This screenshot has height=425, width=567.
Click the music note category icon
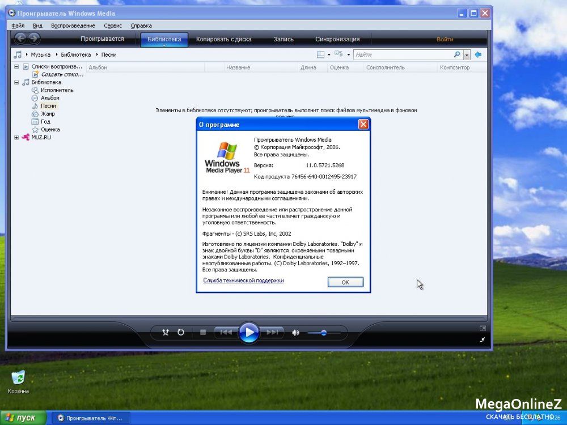coord(18,54)
